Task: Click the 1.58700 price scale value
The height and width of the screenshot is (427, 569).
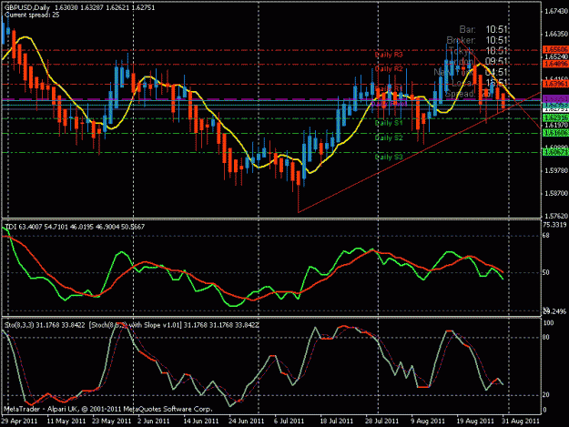Action: click(555, 193)
